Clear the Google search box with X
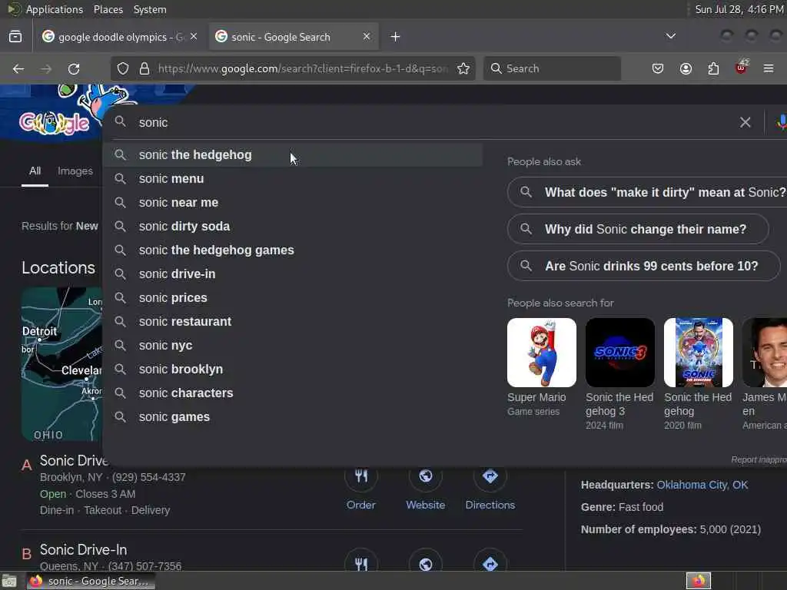The image size is (787, 590). (745, 122)
